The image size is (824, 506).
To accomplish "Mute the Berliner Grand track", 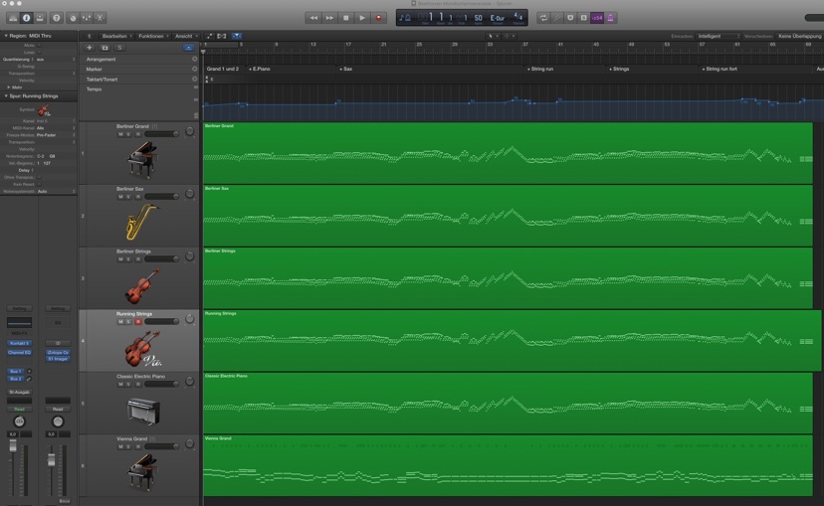I will pos(120,134).
